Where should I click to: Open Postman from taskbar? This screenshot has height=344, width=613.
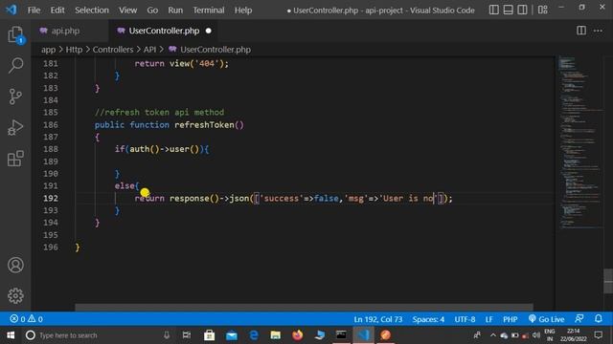coord(385,335)
